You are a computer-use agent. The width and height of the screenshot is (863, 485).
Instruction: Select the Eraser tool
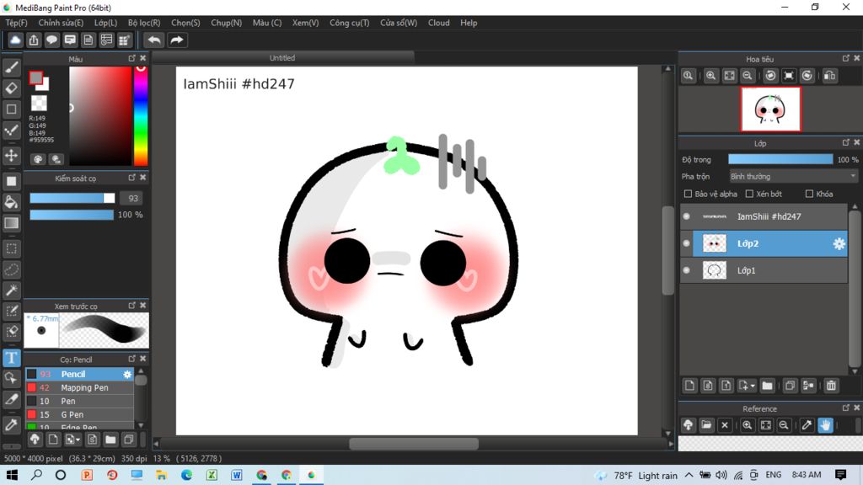pyautogui.click(x=12, y=88)
